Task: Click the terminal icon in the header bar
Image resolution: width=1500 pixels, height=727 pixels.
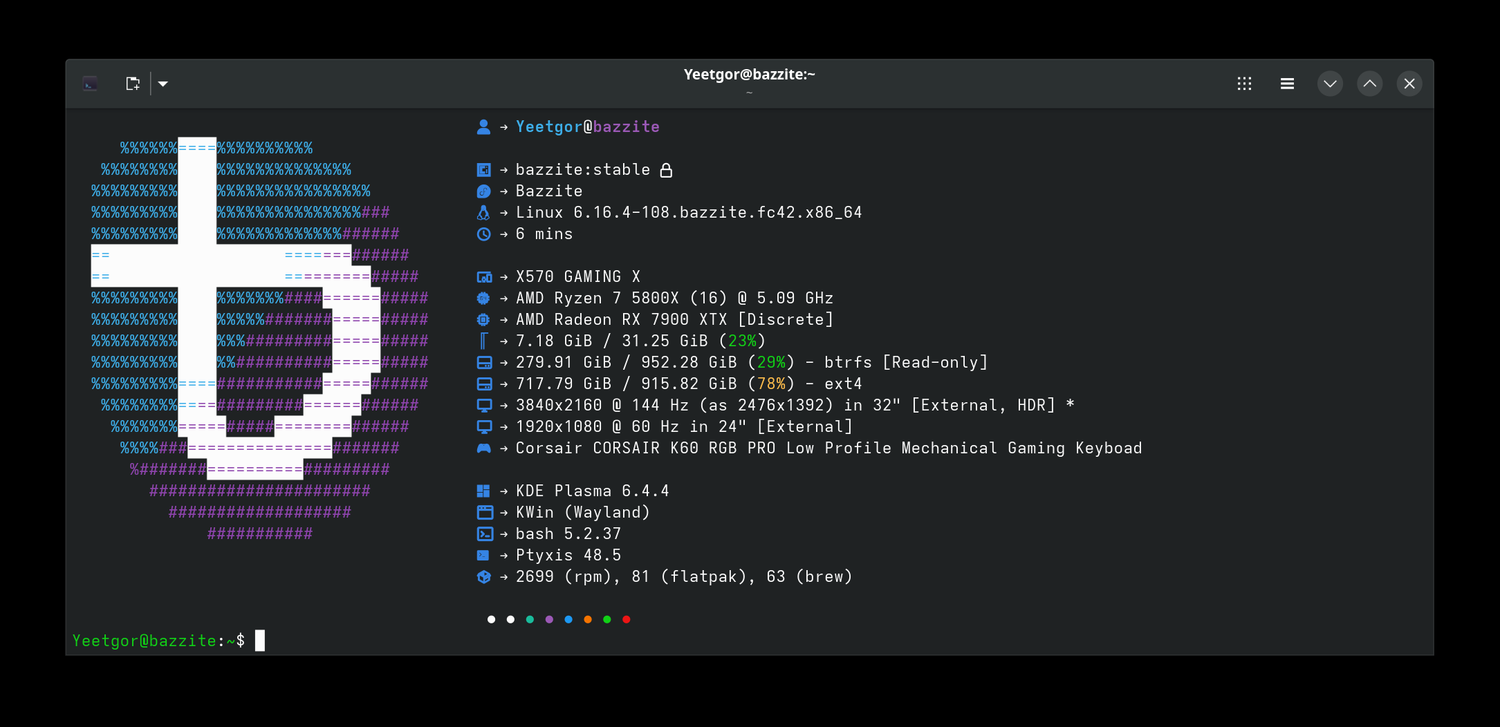Action: click(90, 84)
